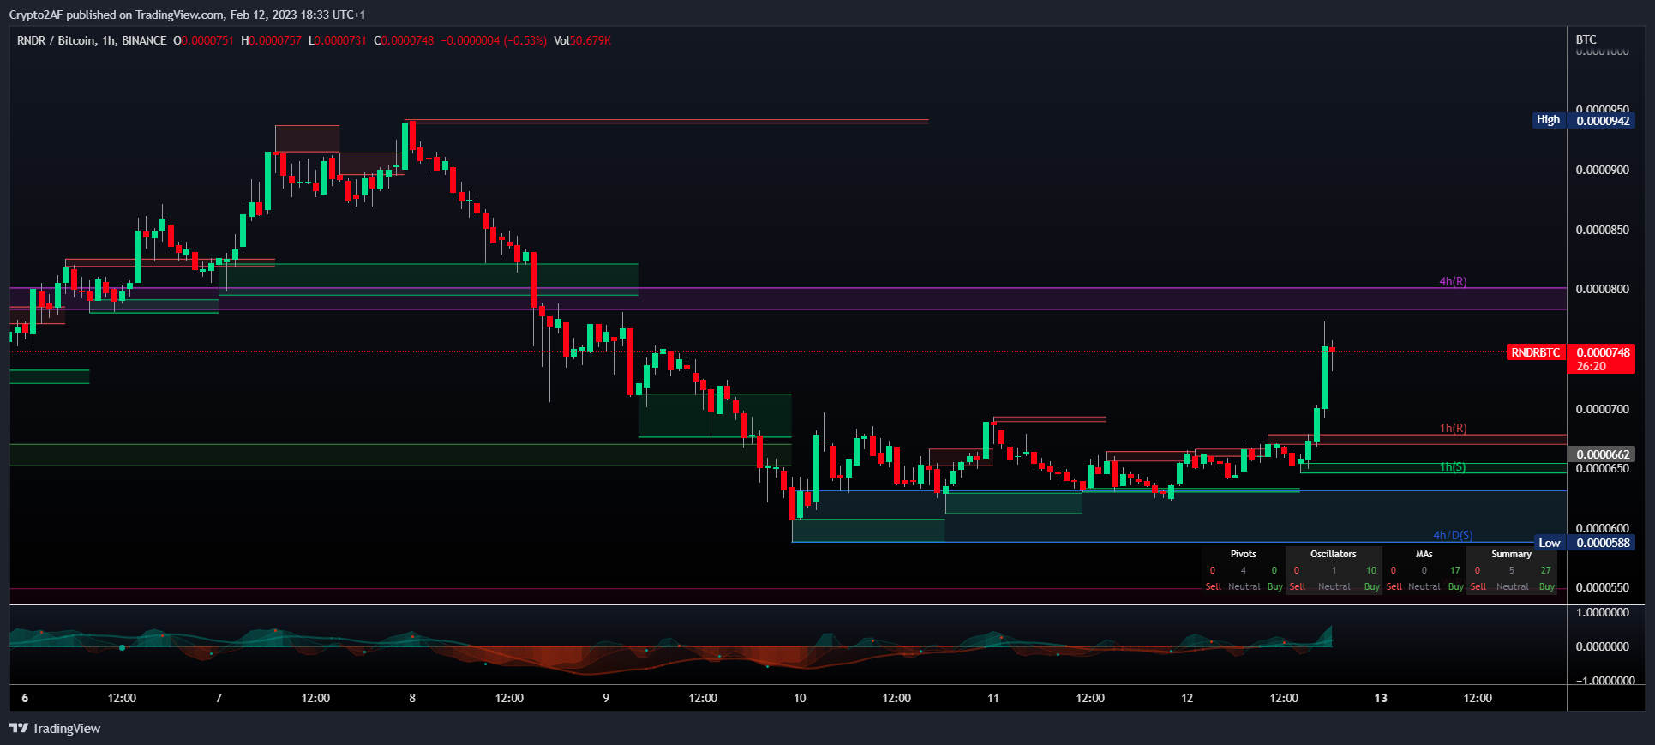This screenshot has height=745, width=1655.
Task: Click the 4h(R) resistance zone label
Action: pyautogui.click(x=1453, y=281)
